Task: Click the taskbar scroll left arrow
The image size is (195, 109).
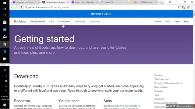Action: click(1, 65)
